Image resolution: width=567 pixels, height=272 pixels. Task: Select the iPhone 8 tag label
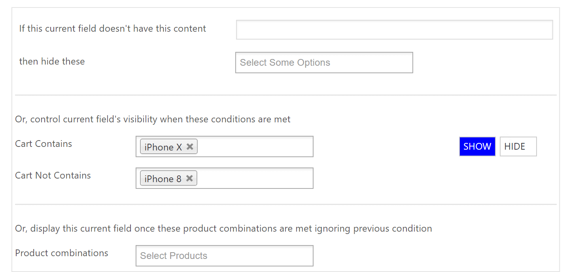(x=162, y=178)
